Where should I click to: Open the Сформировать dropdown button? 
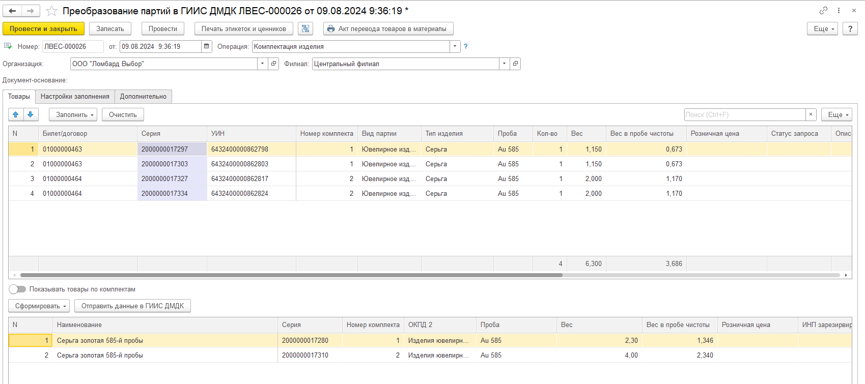coord(39,306)
